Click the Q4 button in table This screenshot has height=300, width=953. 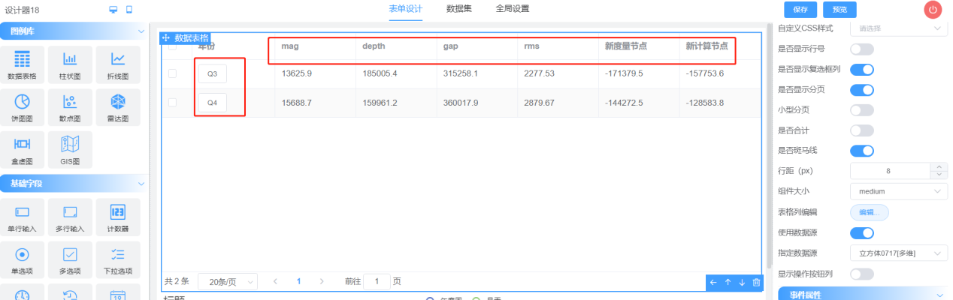(213, 102)
